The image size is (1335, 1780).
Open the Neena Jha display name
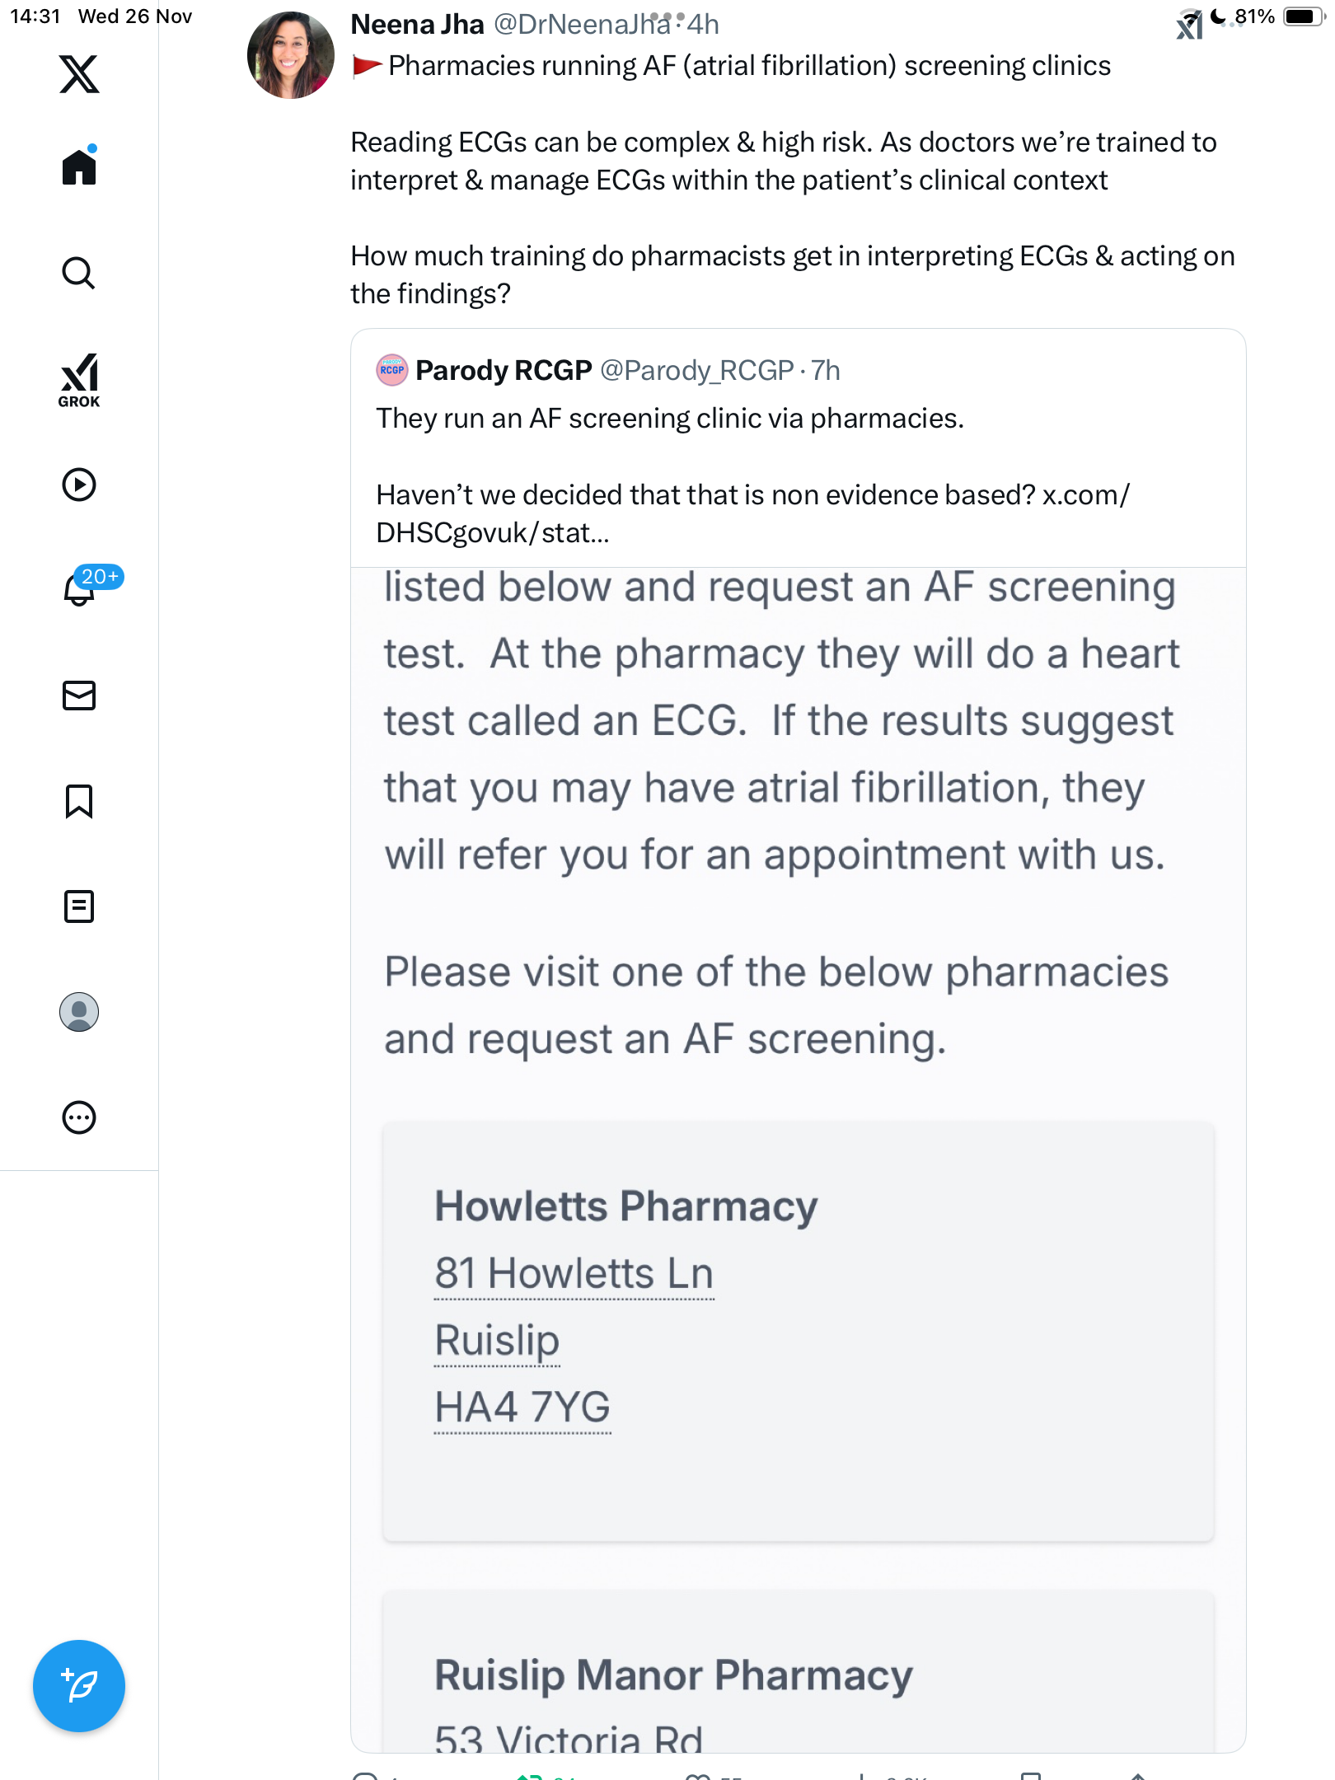[417, 25]
